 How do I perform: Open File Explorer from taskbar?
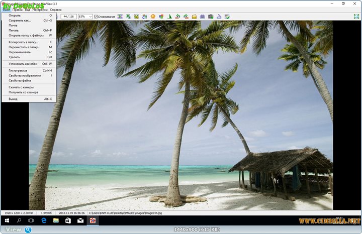[56, 220]
